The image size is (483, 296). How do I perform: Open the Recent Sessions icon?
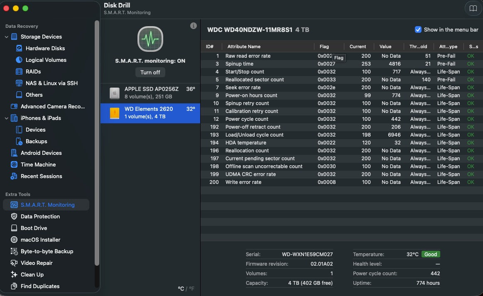pyautogui.click(x=14, y=176)
